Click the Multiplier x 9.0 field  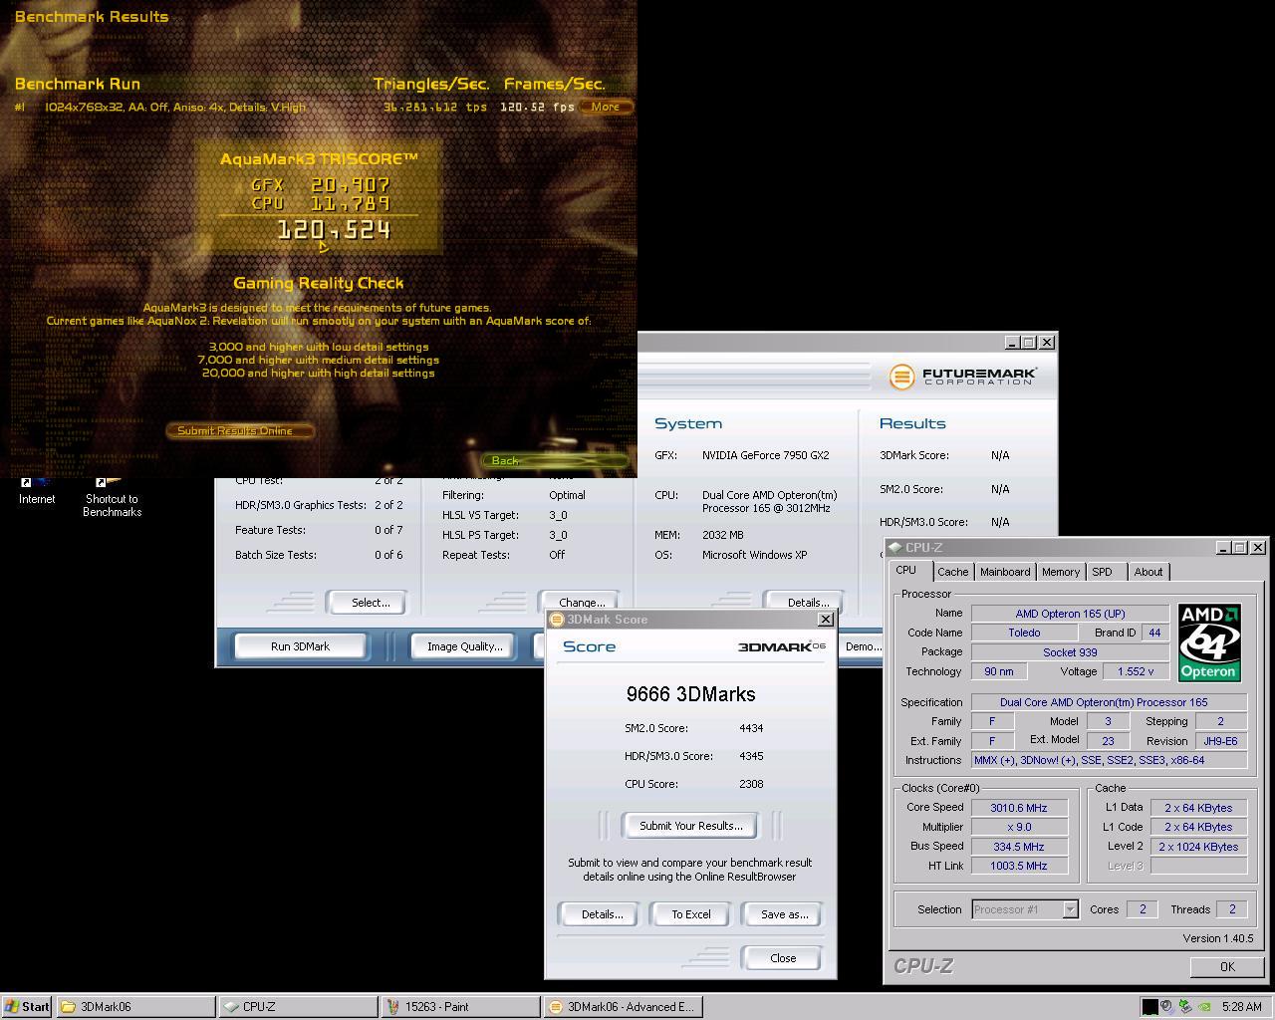(x=1018, y=827)
